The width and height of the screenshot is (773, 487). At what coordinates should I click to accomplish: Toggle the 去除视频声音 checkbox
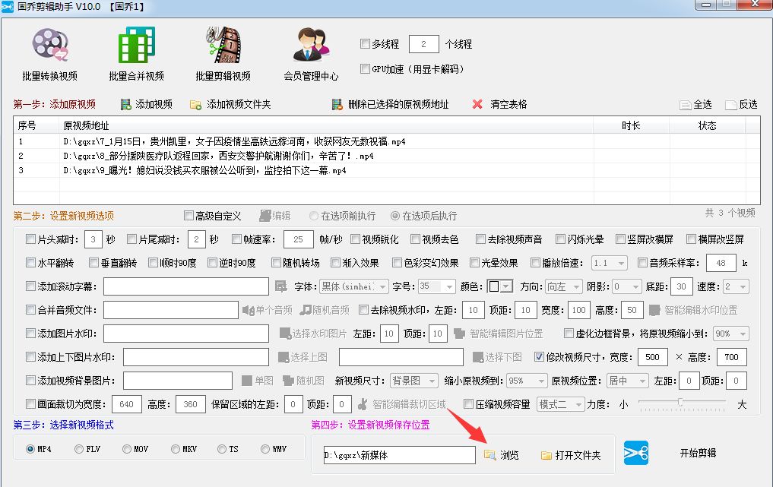(x=480, y=239)
